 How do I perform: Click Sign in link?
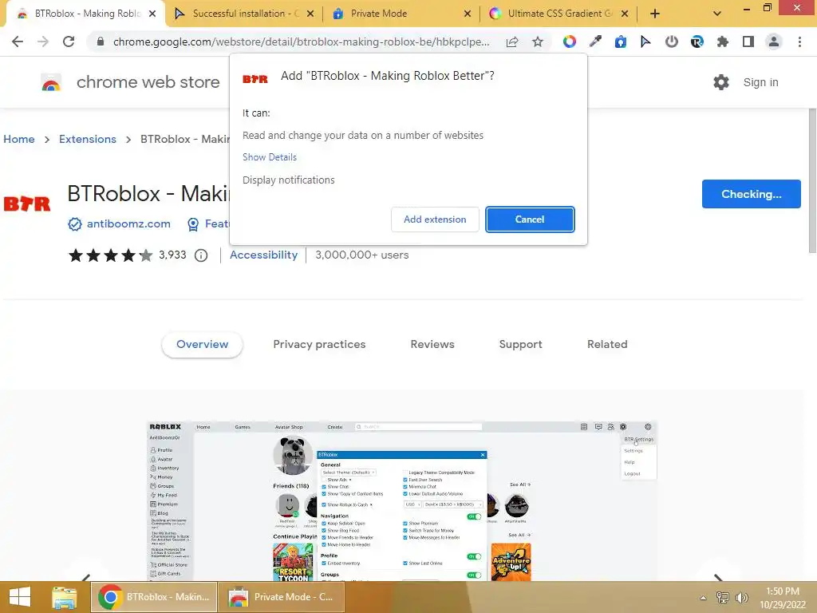click(x=760, y=82)
